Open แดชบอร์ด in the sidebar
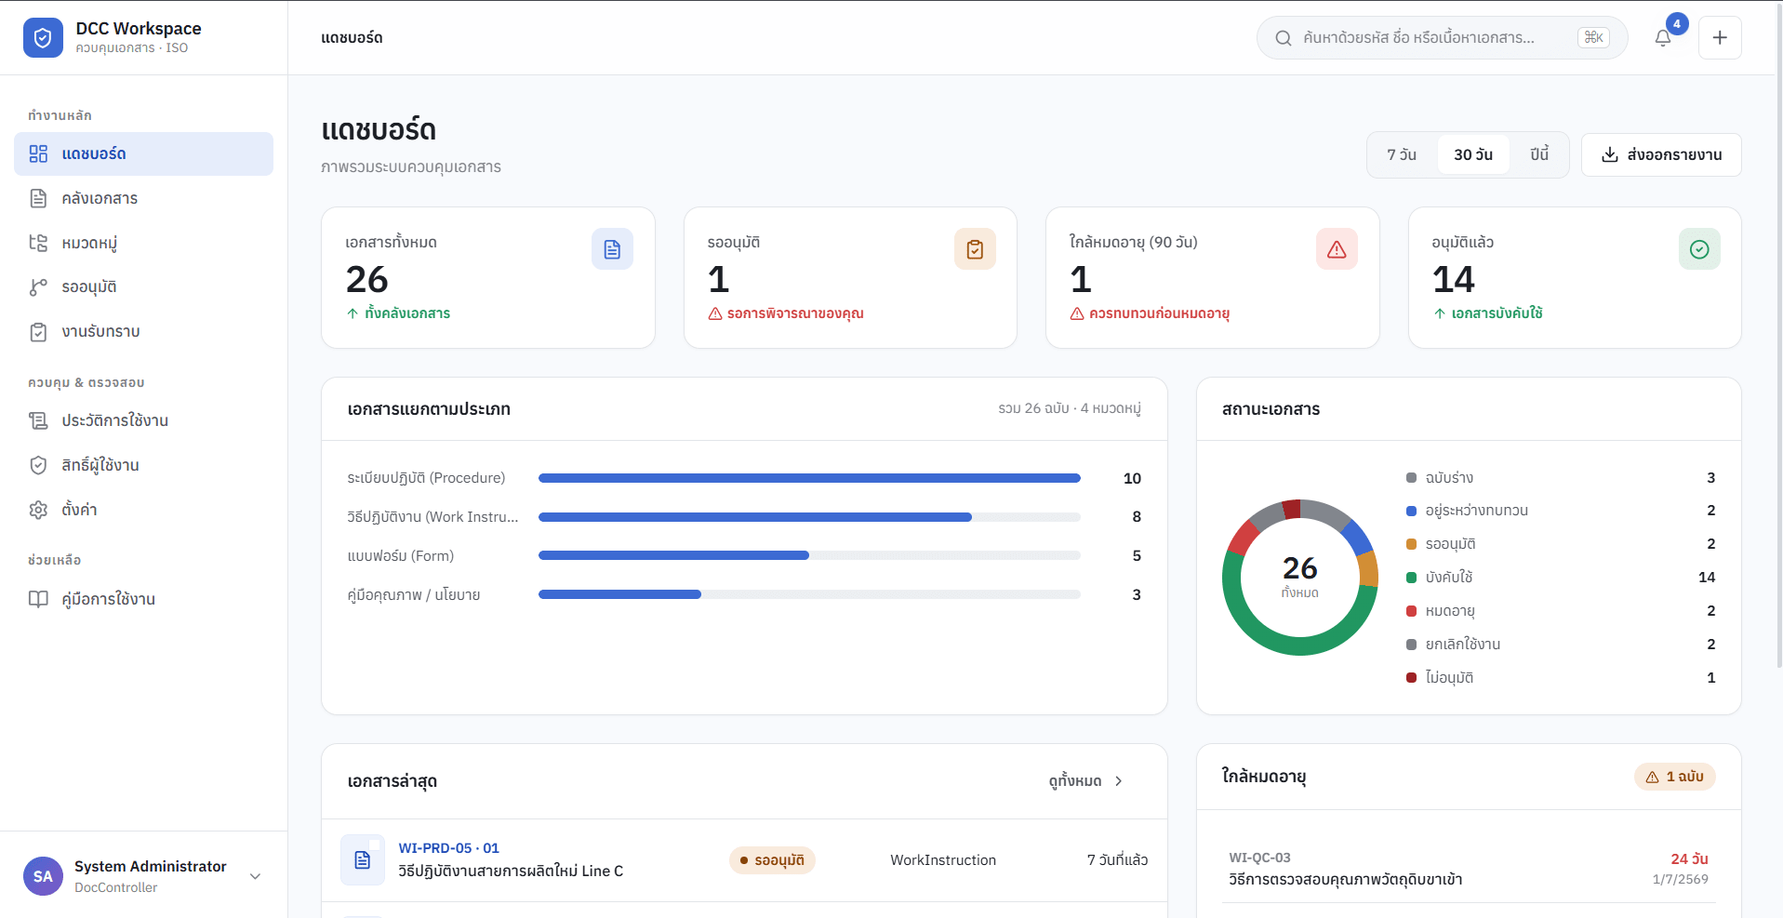The height and width of the screenshot is (918, 1783). [143, 153]
